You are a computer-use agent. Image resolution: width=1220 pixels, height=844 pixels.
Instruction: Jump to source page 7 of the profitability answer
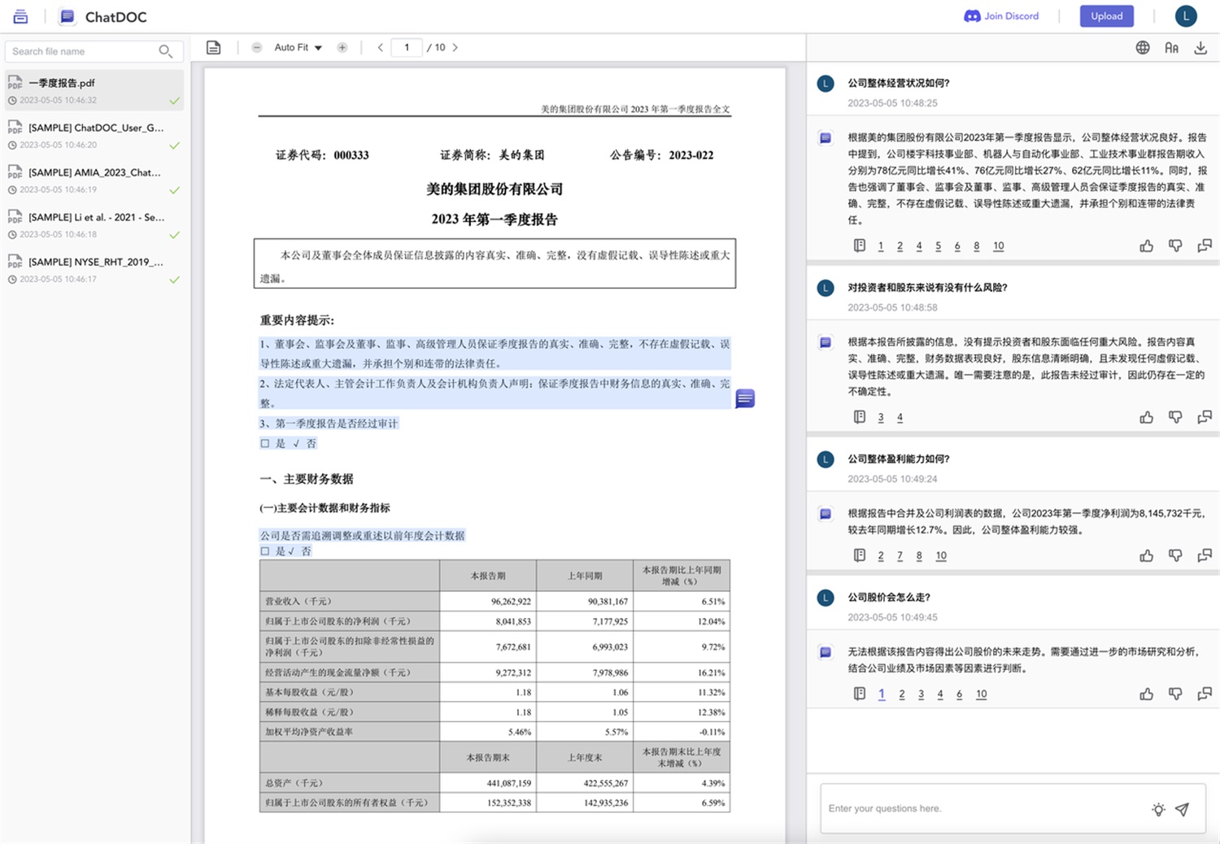(900, 555)
